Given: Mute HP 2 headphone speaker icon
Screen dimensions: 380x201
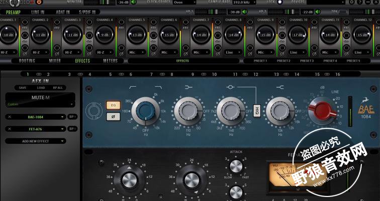Looking at the screenshot, I should tap(318, 12).
